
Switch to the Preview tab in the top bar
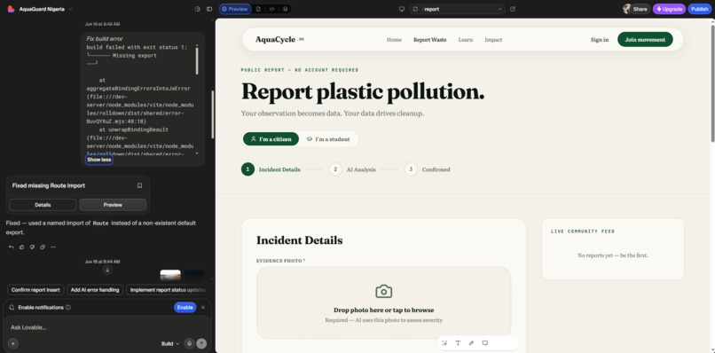click(x=235, y=9)
